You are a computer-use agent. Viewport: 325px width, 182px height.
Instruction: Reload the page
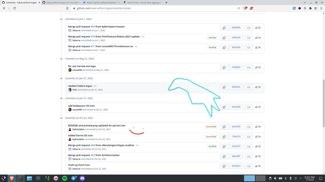pyautogui.click(x=14, y=8)
